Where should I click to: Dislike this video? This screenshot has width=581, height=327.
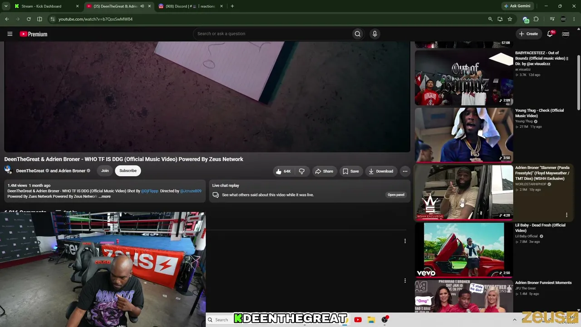point(302,171)
